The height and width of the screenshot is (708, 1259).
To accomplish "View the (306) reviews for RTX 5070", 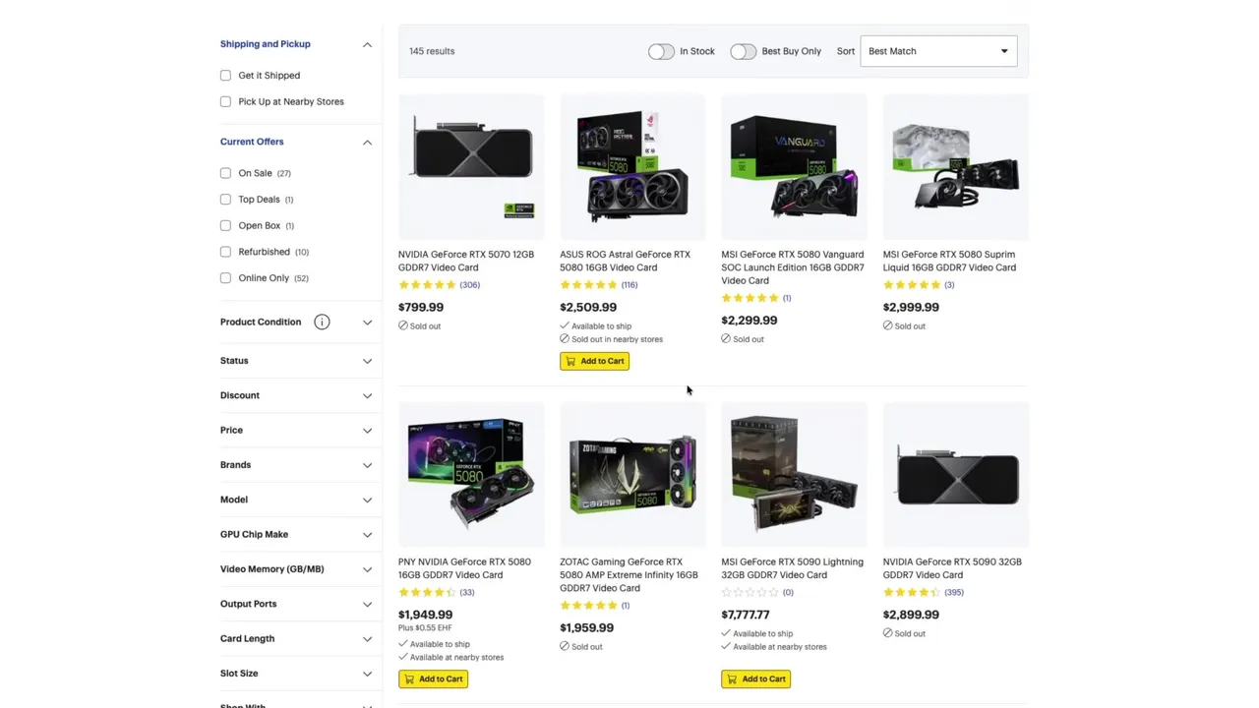I will click(x=469, y=285).
